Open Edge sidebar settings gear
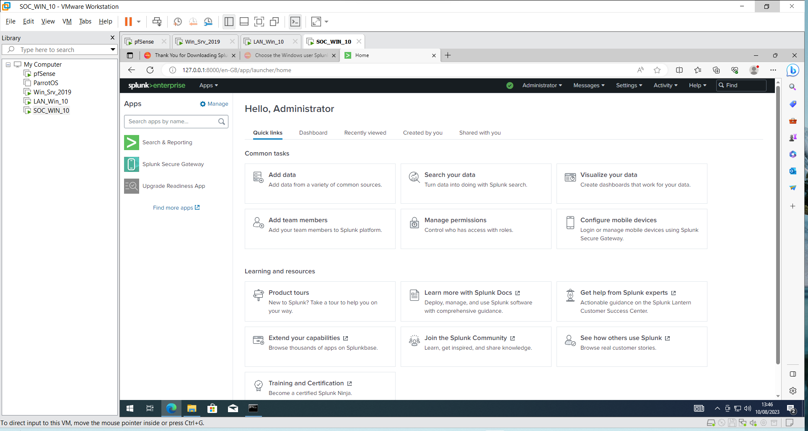808x431 pixels. coord(792,391)
